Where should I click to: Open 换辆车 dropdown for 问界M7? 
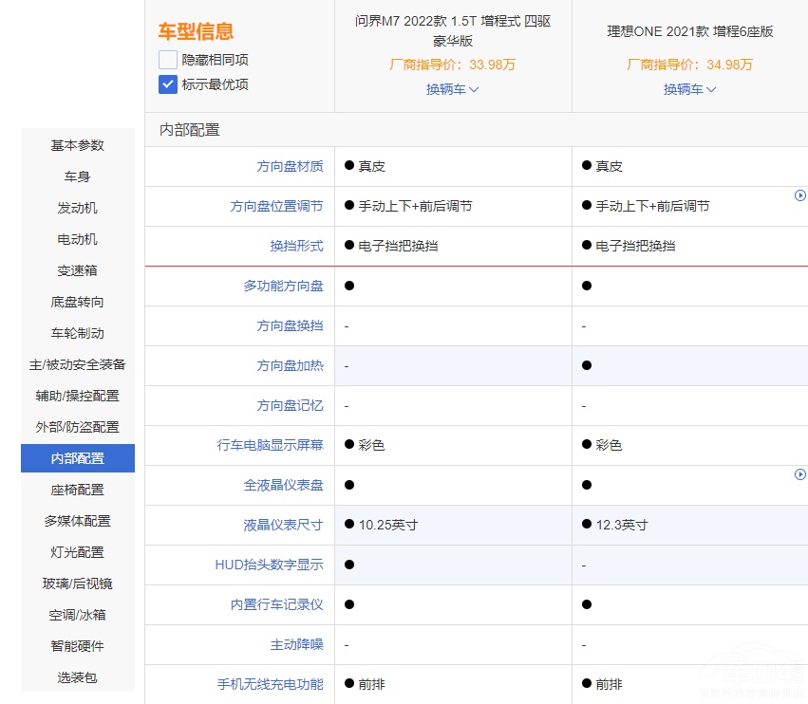(x=452, y=89)
